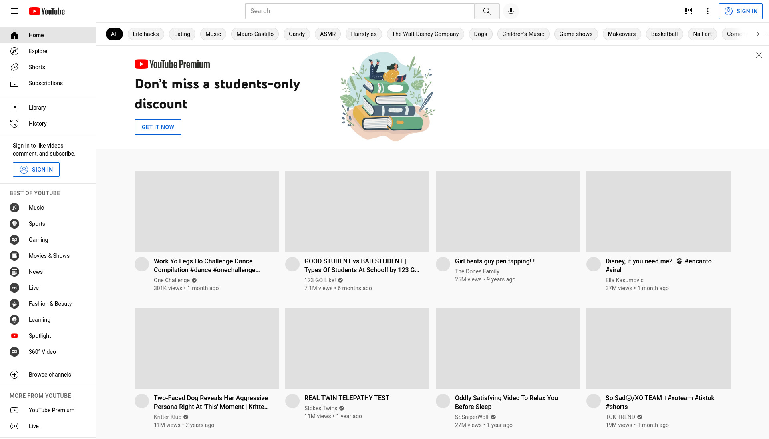The height and width of the screenshot is (439, 769).
Task: Select the Mauro Castillo chip
Action: coord(255,34)
